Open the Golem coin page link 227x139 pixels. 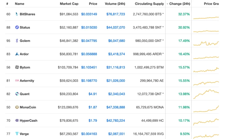[25, 41]
